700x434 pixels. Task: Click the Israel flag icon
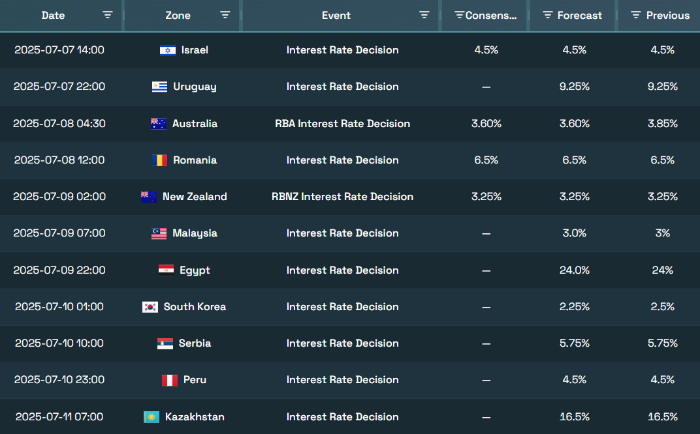tap(168, 50)
